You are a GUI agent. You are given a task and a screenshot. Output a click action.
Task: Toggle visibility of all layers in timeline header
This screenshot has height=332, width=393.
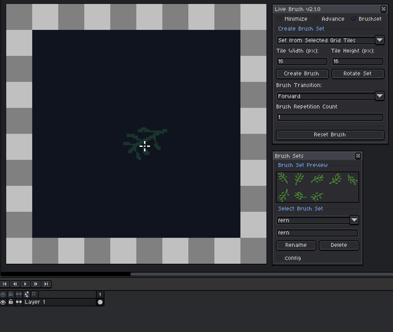click(x=3, y=294)
